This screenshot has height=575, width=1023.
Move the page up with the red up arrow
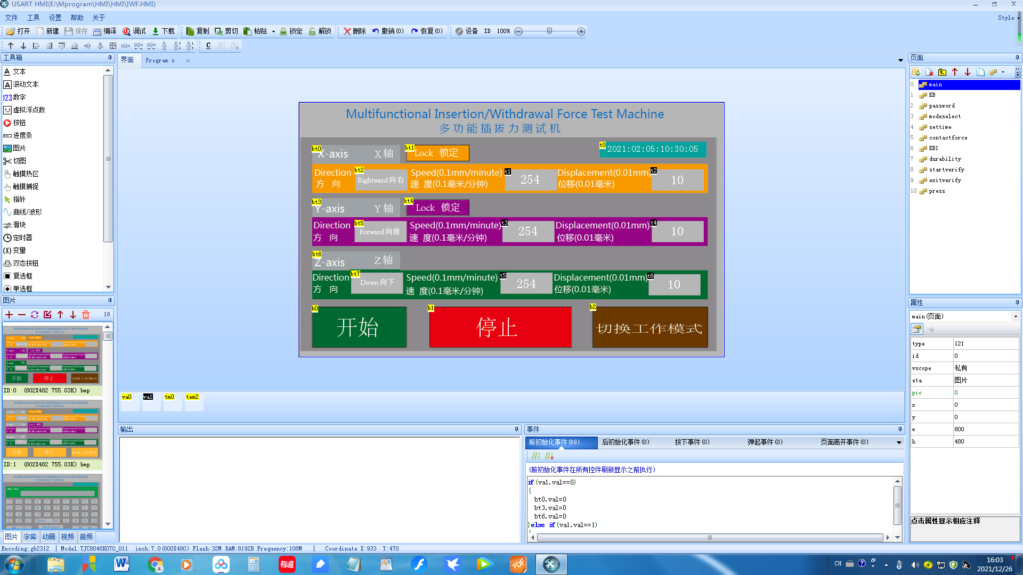point(955,72)
